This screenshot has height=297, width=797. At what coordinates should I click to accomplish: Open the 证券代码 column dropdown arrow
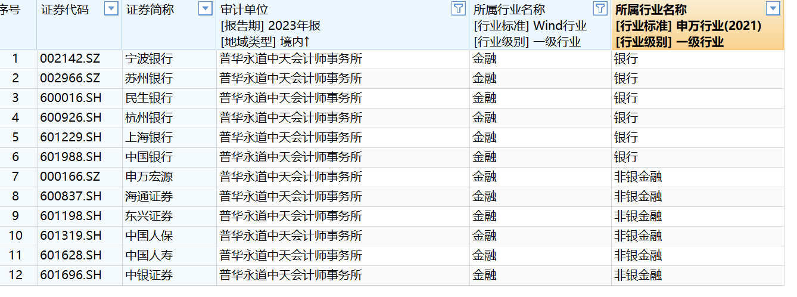point(111,8)
